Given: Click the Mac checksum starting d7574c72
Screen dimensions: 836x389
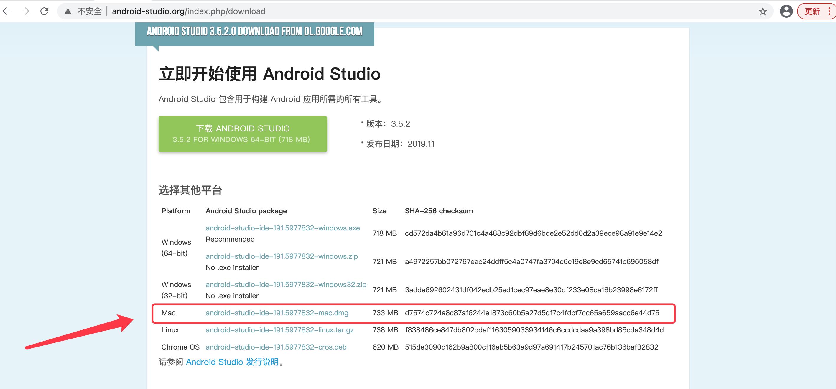Looking at the screenshot, I should [x=532, y=313].
